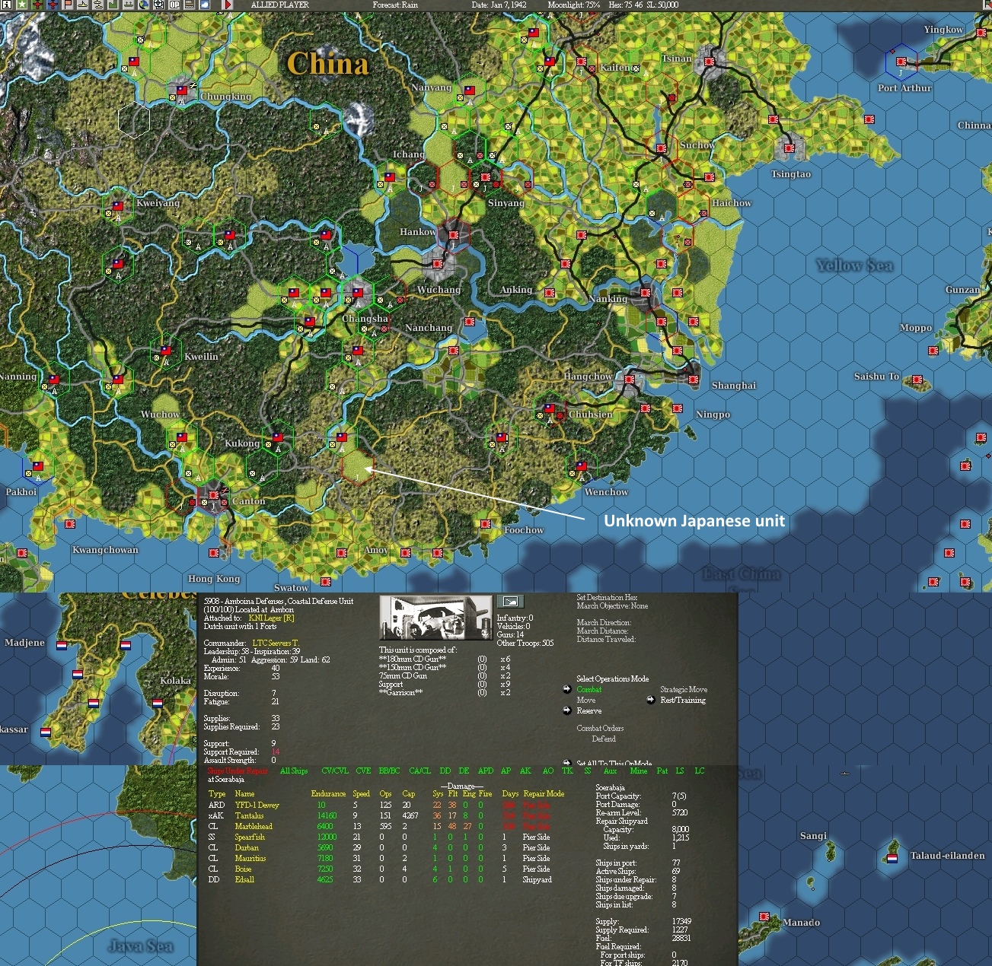
Task: Filter ship list by BB/BC
Action: pyautogui.click(x=389, y=771)
